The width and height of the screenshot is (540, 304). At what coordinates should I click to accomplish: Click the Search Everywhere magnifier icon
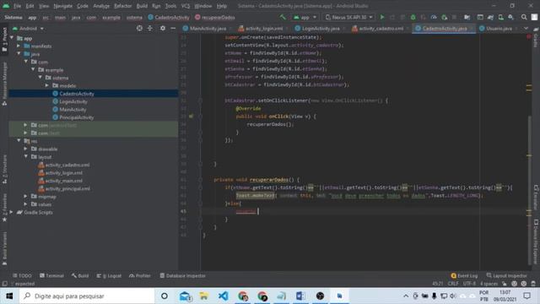524,17
